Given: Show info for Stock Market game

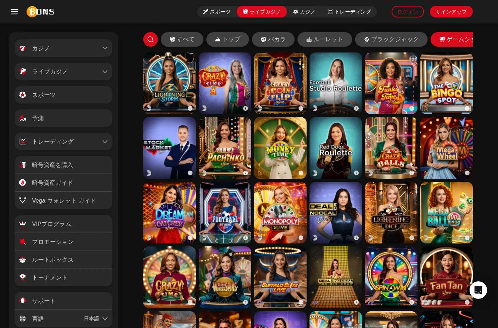Looking at the screenshot, I should (190, 173).
